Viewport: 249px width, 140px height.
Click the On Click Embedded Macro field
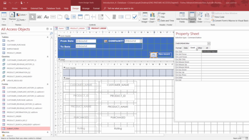[225, 52]
